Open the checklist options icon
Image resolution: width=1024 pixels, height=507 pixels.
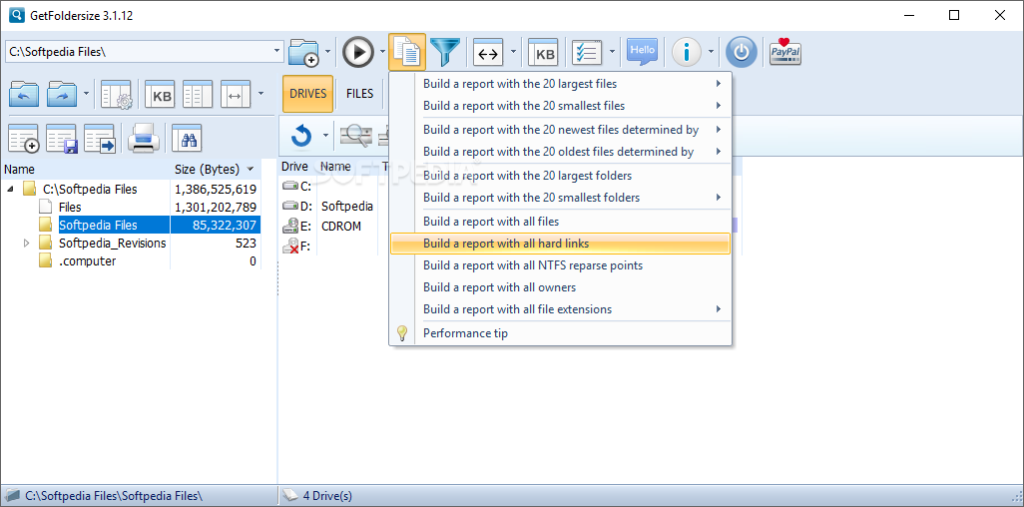pos(587,53)
